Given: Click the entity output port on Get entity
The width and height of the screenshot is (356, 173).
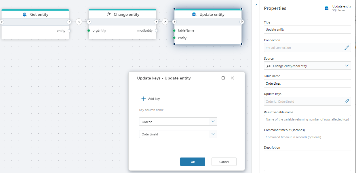Looking at the screenshot, I should [x=69, y=31].
